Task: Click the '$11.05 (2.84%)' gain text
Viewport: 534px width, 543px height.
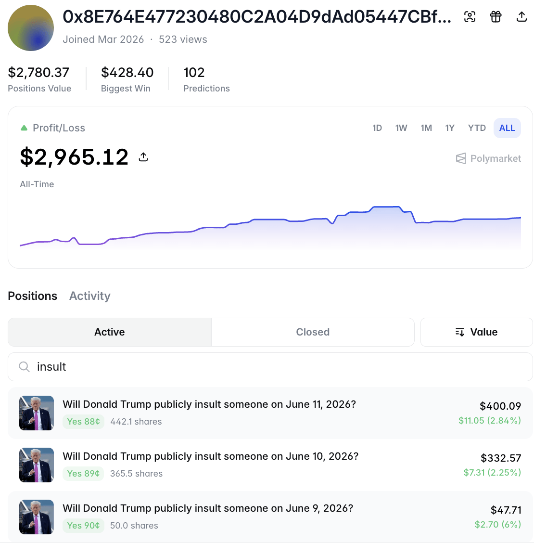Action: tap(489, 420)
